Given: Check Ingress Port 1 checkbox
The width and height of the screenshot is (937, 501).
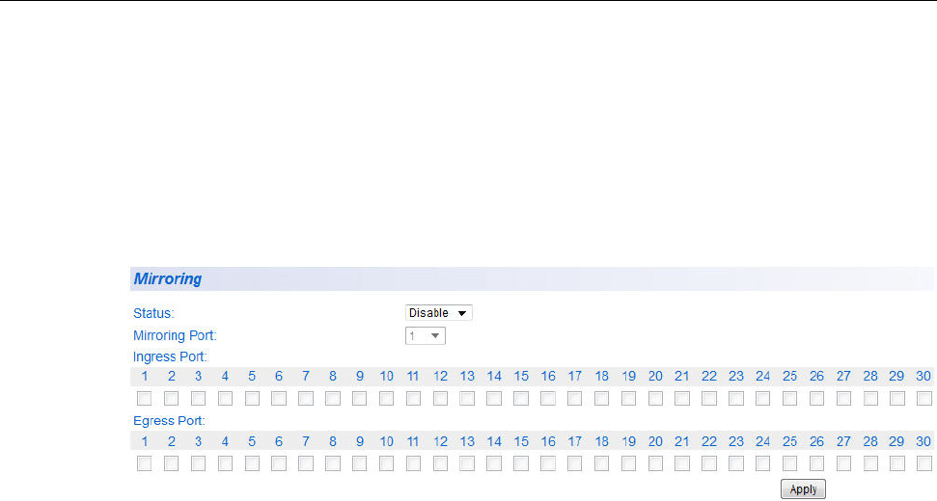Looking at the screenshot, I should point(144,398).
